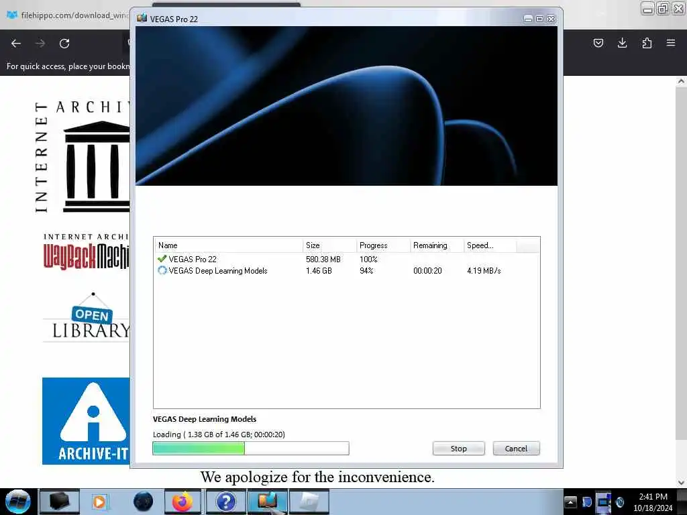
Task: Open the Pocket save icon in Firefox
Action: (x=598, y=43)
